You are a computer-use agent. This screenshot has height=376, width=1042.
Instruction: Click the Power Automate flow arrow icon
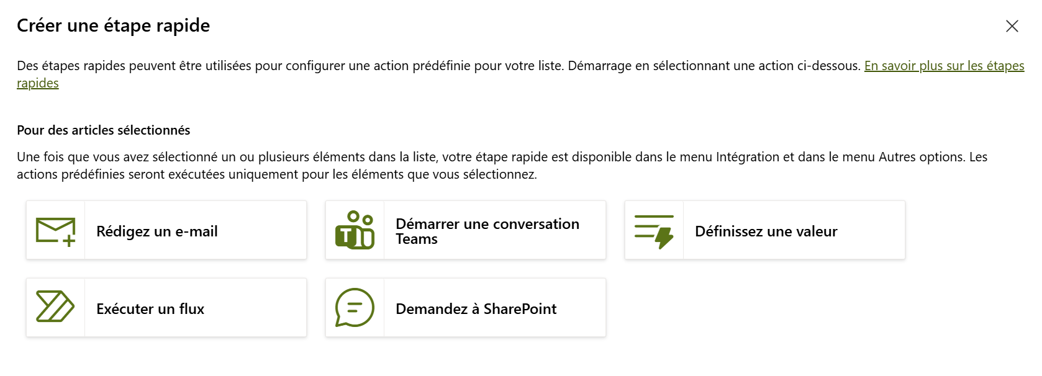[55, 307]
